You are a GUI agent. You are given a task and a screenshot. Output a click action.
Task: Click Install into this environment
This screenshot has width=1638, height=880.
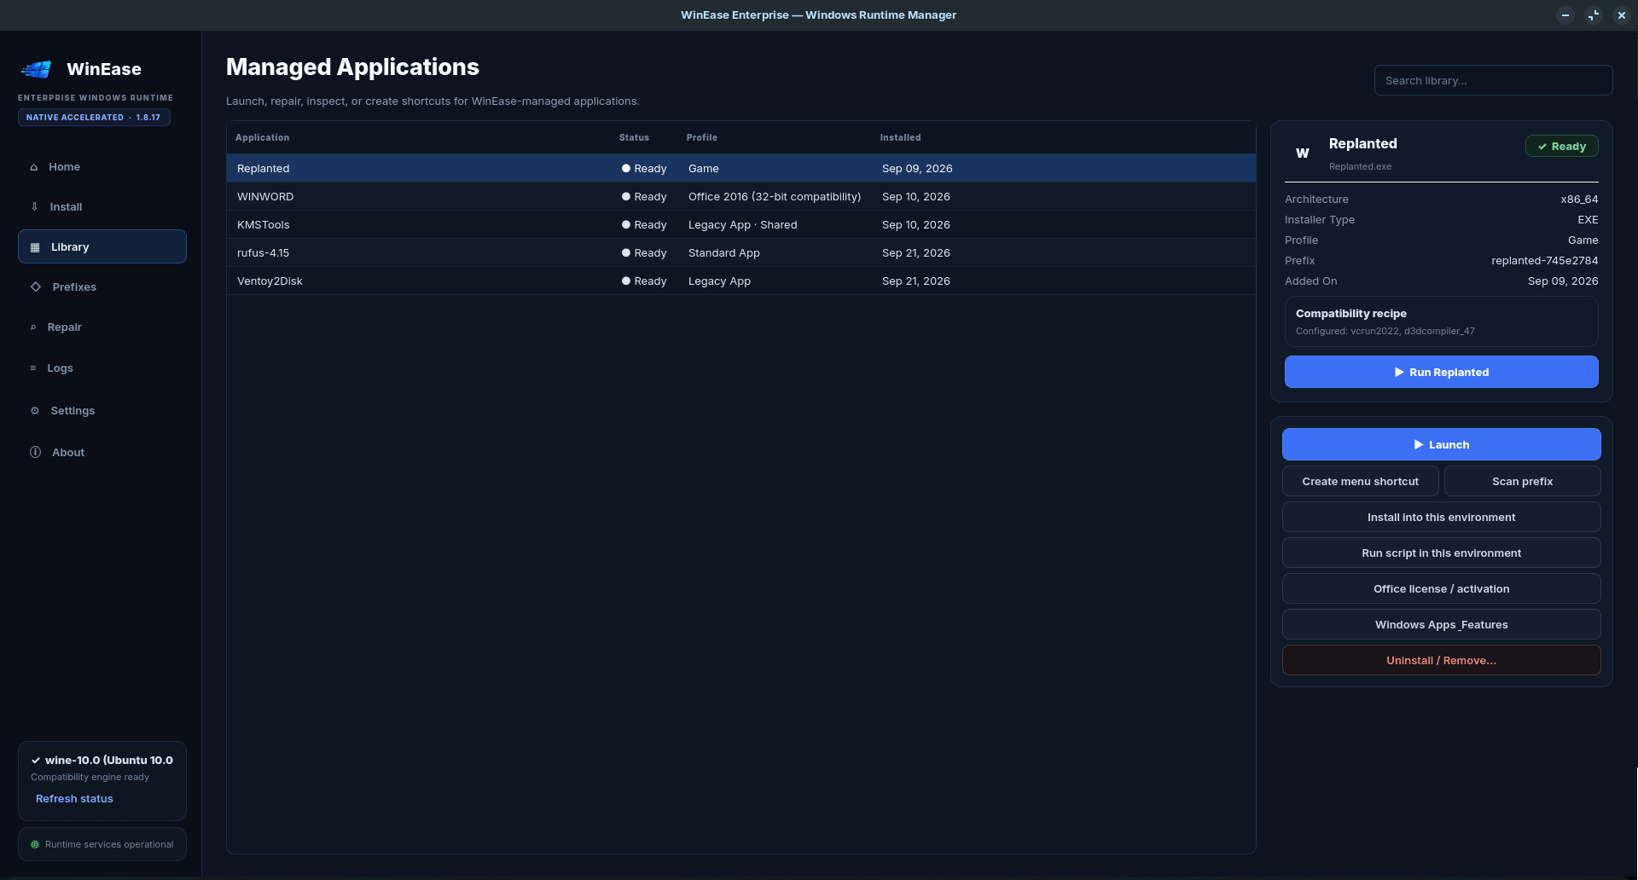[1442, 517]
